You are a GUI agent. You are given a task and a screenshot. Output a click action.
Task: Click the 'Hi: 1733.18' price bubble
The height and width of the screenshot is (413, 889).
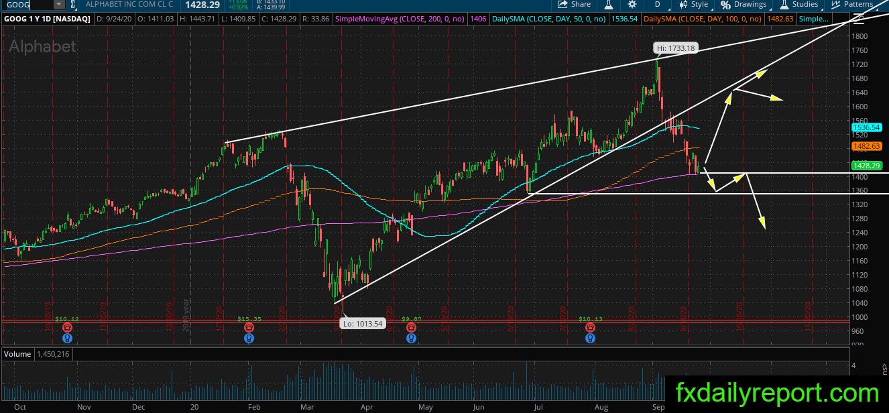click(676, 48)
